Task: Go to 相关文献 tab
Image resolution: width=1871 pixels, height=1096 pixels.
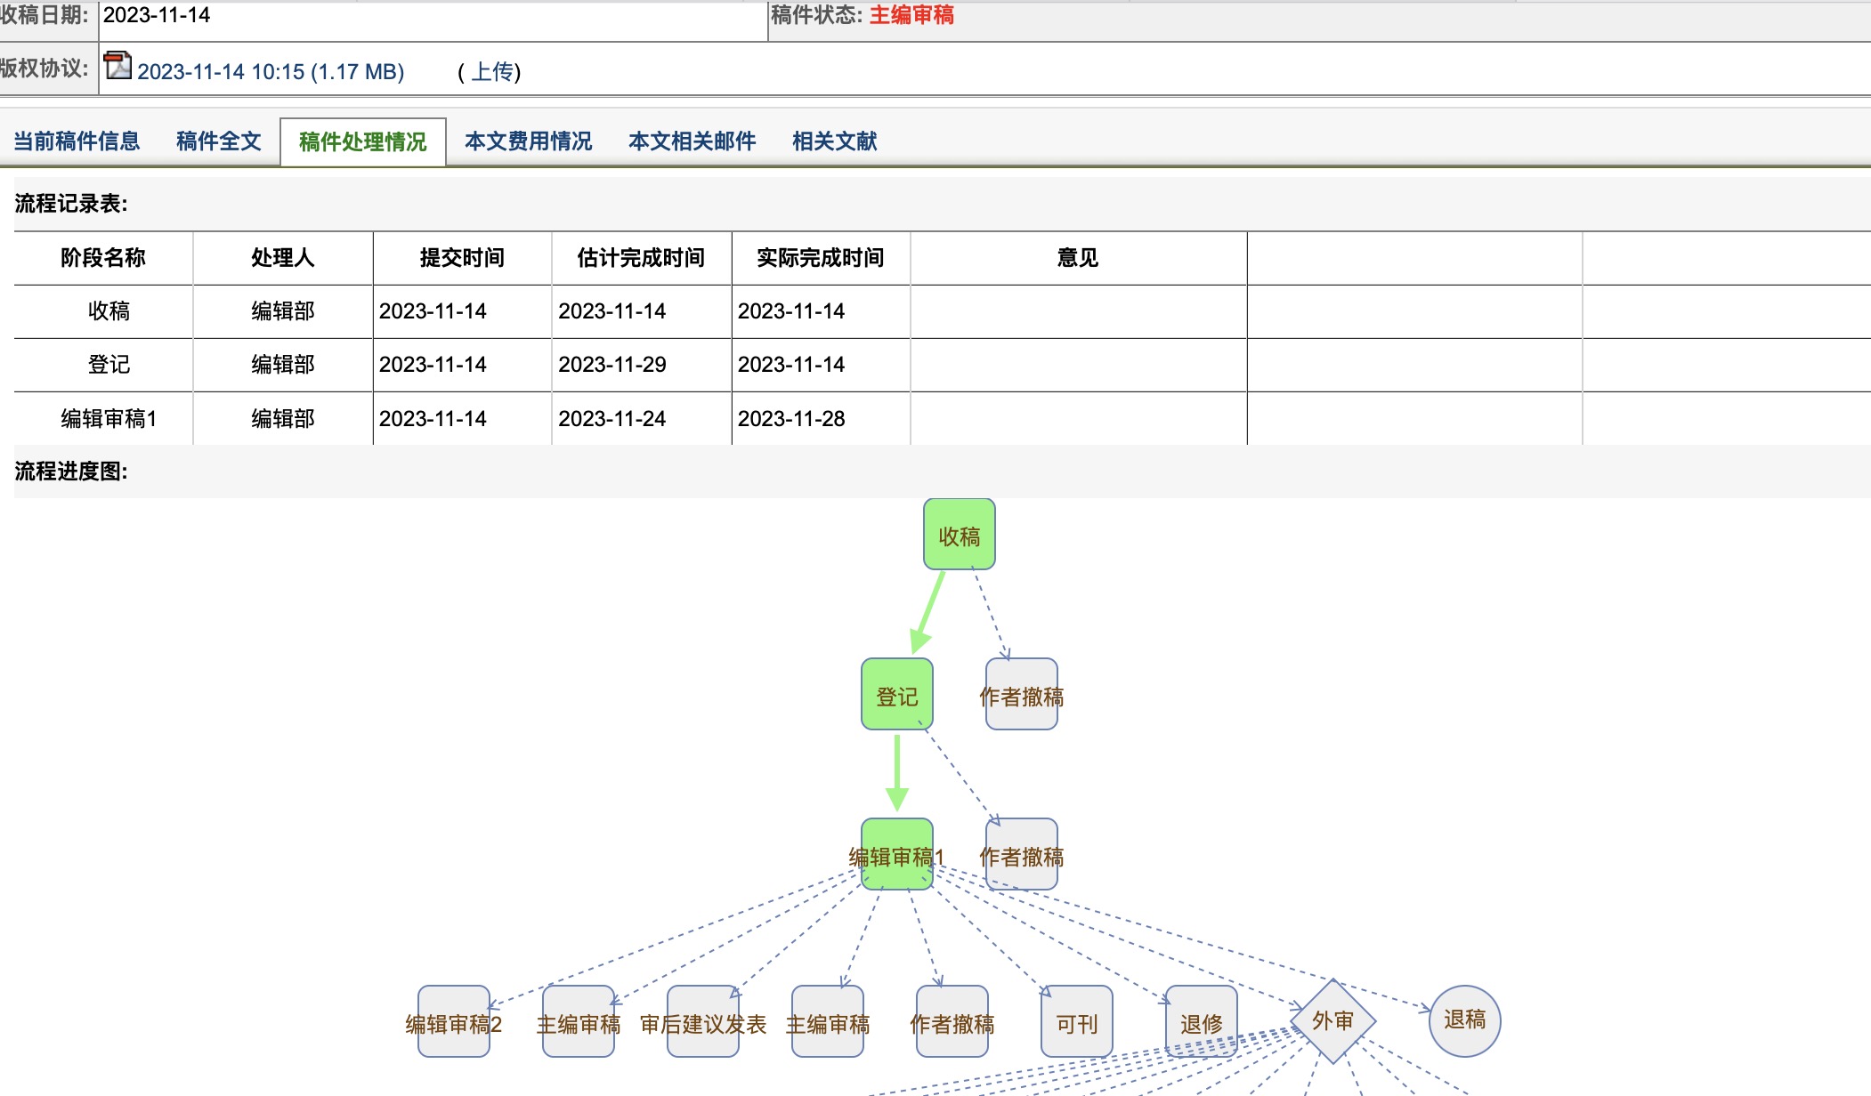Action: pyautogui.click(x=835, y=141)
